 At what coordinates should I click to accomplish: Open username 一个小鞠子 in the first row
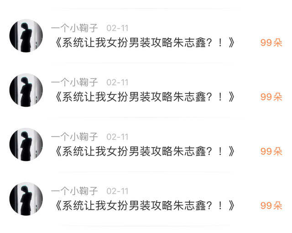tap(74, 28)
